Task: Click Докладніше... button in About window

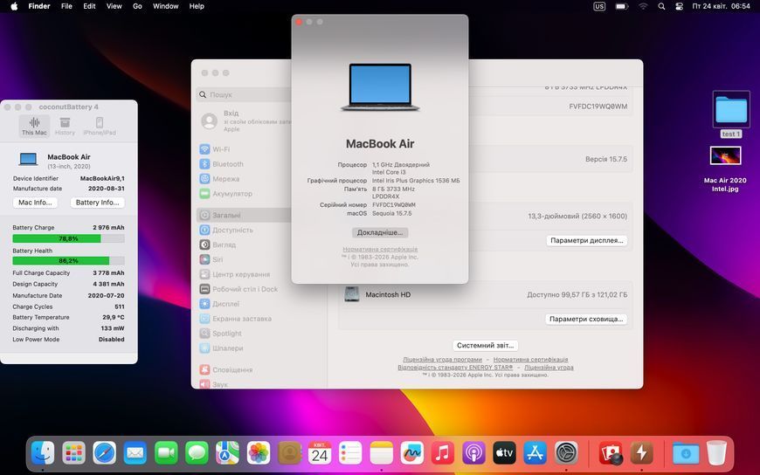Action: [x=380, y=232]
